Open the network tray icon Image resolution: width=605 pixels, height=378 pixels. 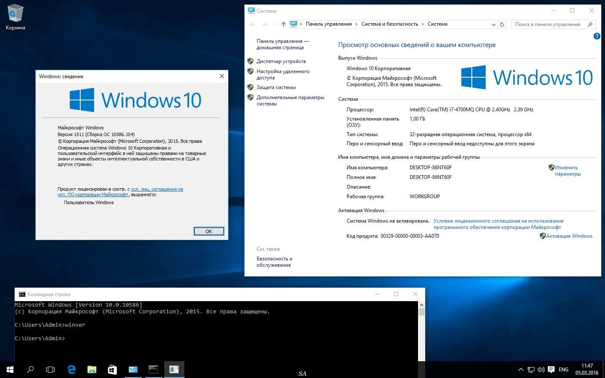(531, 370)
